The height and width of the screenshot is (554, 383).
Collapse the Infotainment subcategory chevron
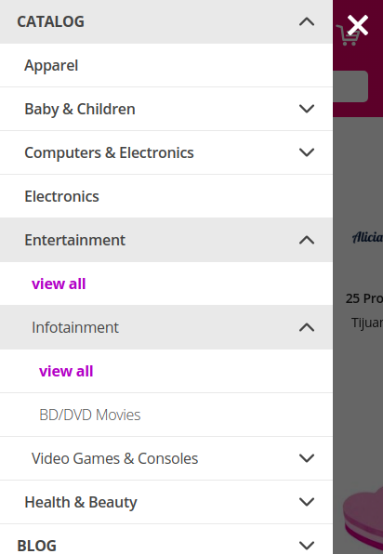pyautogui.click(x=307, y=327)
